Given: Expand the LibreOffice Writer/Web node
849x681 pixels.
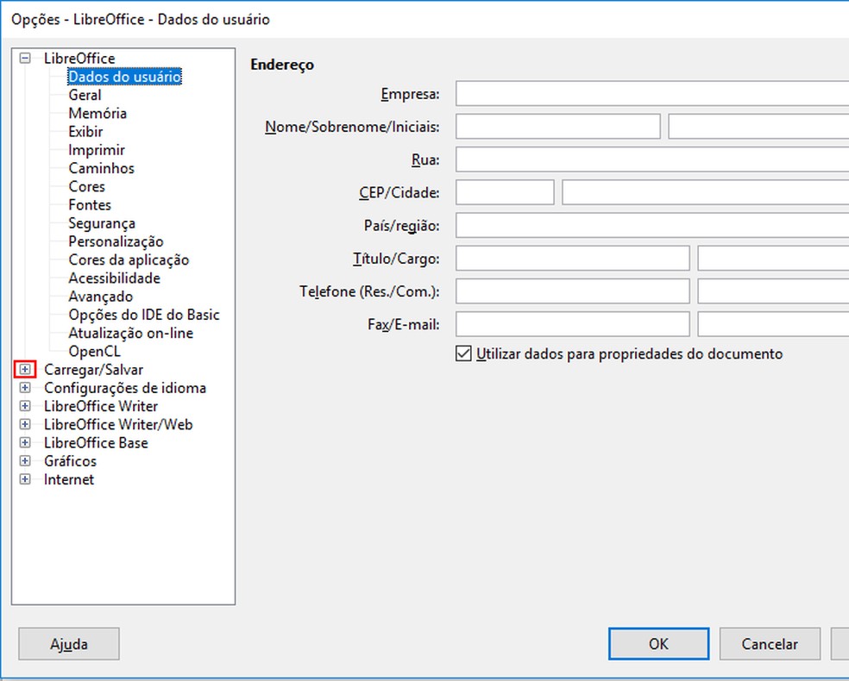Looking at the screenshot, I should pos(25,424).
